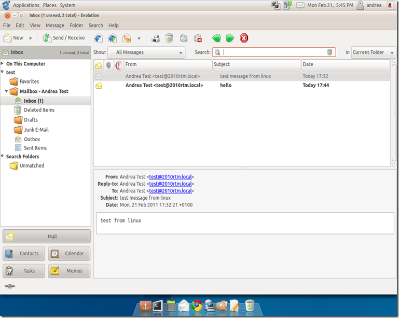Sort by the attachment paperclip column header
399x318 pixels.
coord(108,66)
